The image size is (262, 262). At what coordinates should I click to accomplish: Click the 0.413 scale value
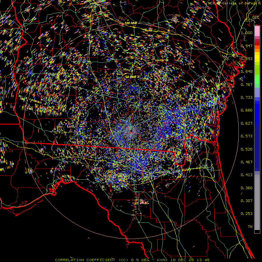(247, 175)
